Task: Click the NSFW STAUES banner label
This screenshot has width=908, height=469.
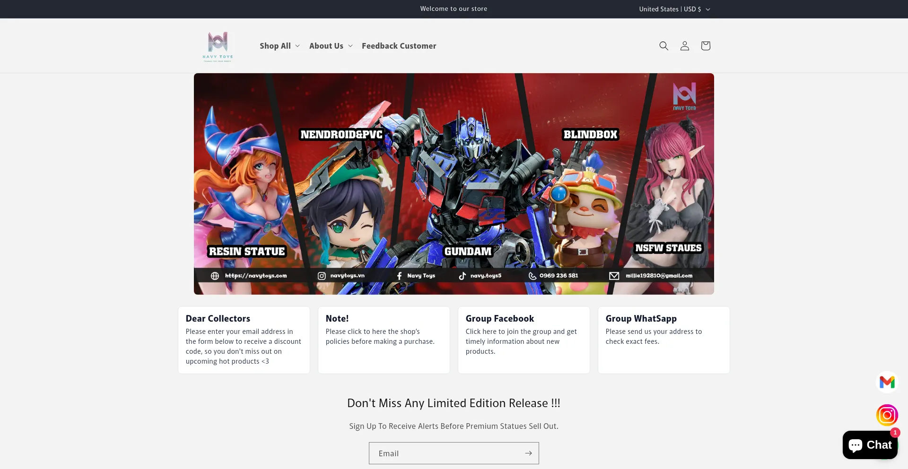Action: coord(669,248)
